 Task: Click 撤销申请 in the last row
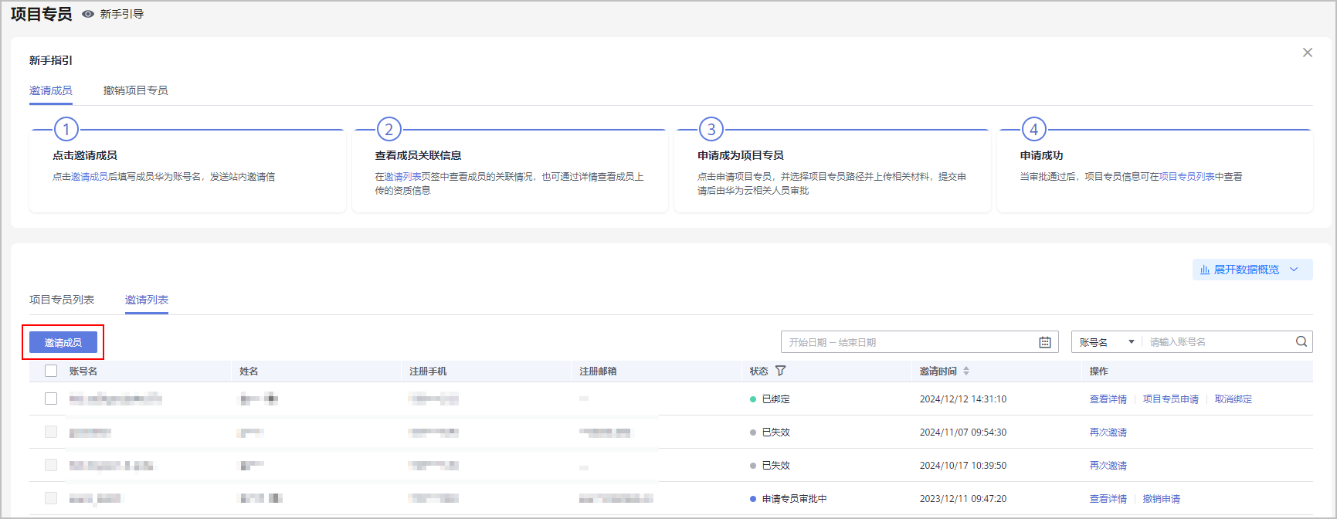click(x=1162, y=499)
